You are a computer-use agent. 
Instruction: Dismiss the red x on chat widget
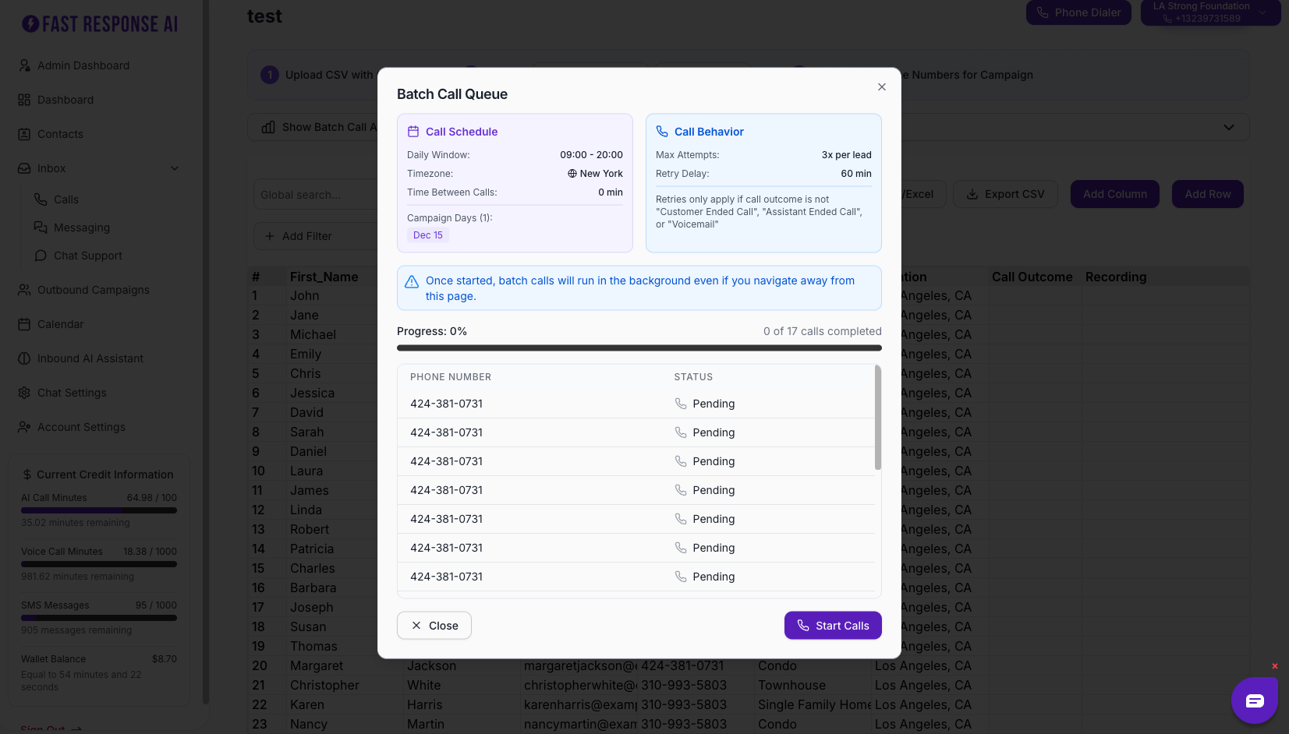[1275, 666]
